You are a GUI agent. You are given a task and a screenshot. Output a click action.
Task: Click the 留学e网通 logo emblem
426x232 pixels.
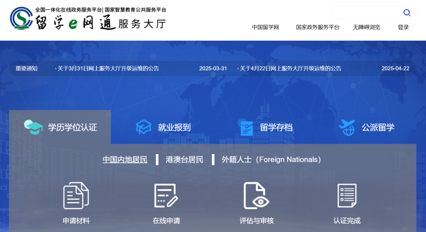pyautogui.click(x=21, y=18)
